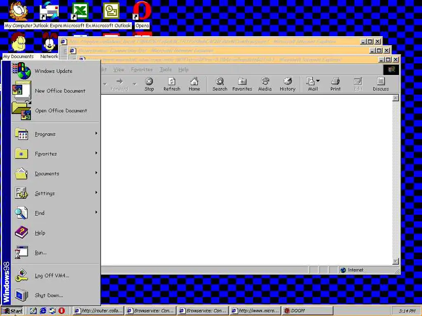
Task: Select Open Office Document entry
Action: click(56, 110)
